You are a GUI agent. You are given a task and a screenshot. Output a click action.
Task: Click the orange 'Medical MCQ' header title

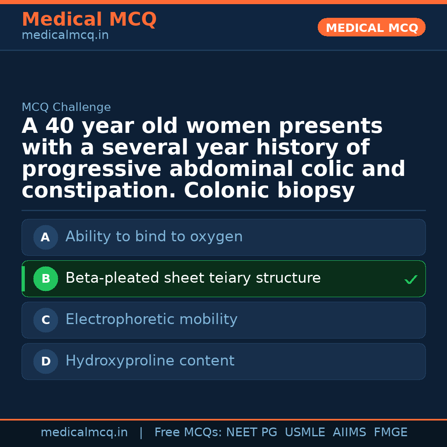click(x=89, y=19)
